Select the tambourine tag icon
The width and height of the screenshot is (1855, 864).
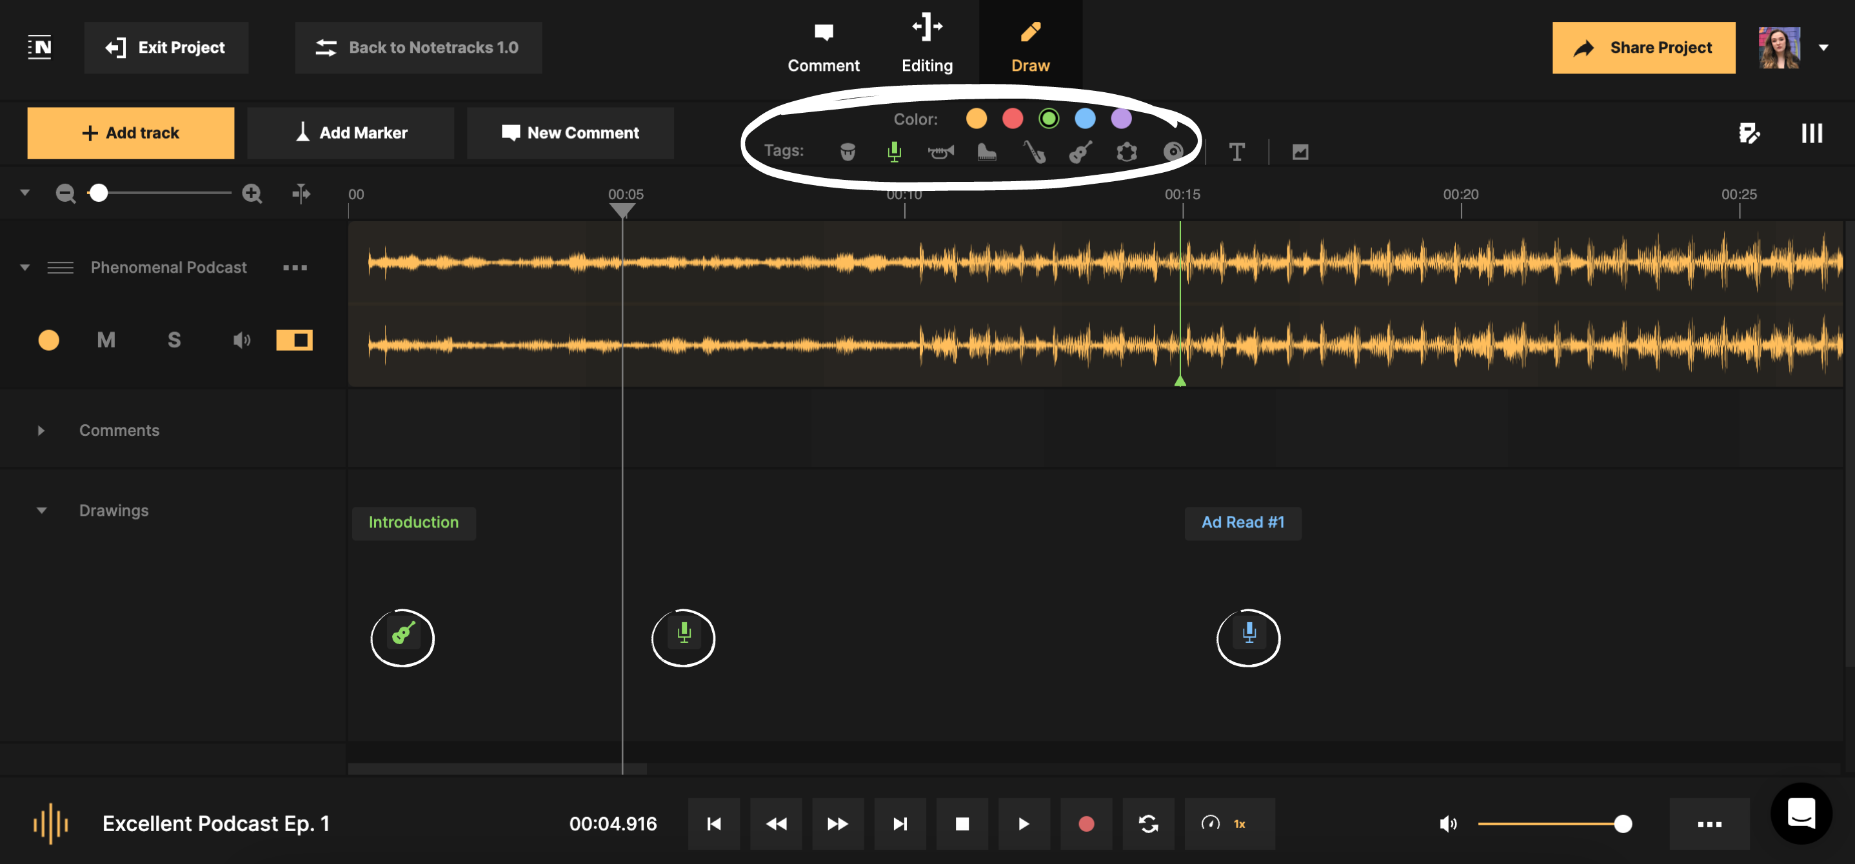coord(1126,151)
